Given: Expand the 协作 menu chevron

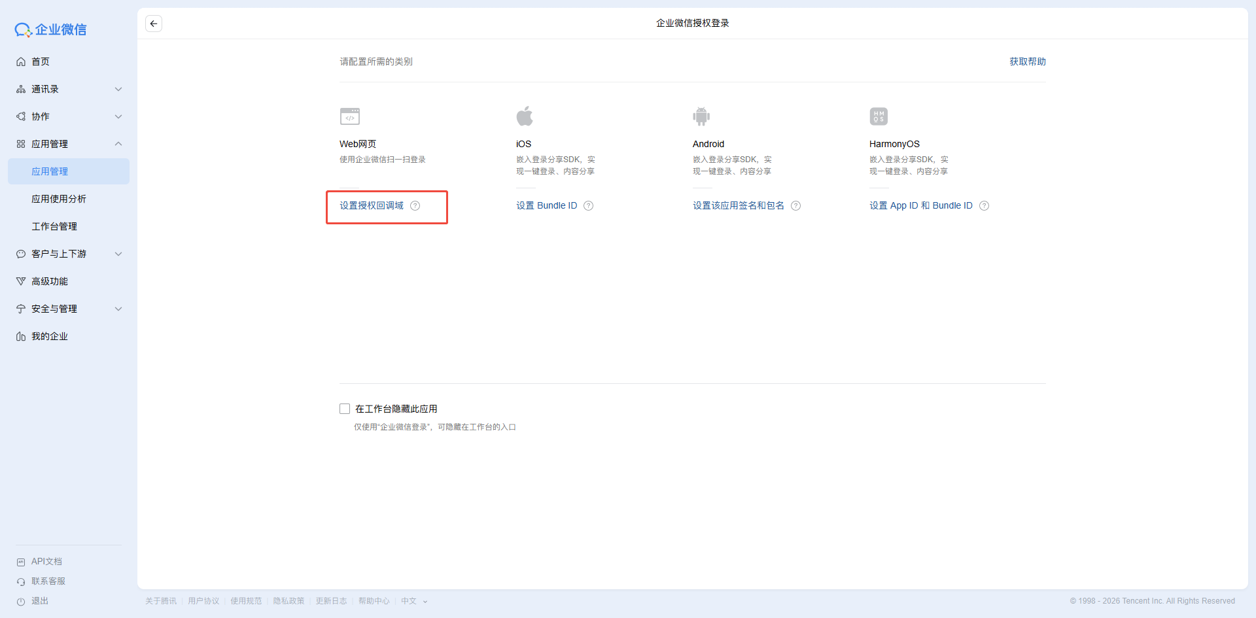Looking at the screenshot, I should coord(118,116).
